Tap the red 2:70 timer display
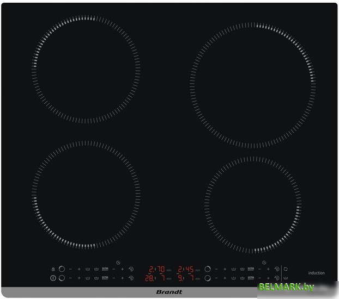This screenshot has height=299, width=339. tap(157, 269)
